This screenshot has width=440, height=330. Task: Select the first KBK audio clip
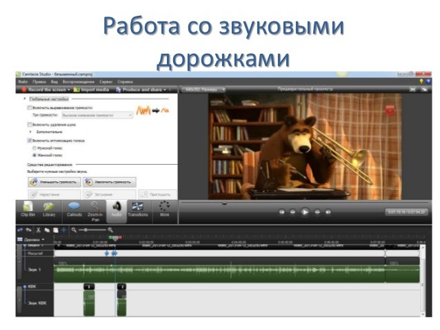[89, 303]
